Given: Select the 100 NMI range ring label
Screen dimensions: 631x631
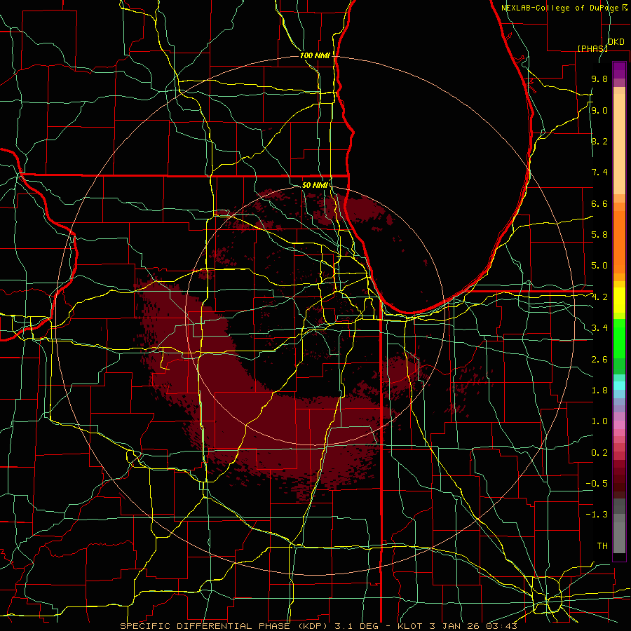Looking at the screenshot, I should [315, 55].
